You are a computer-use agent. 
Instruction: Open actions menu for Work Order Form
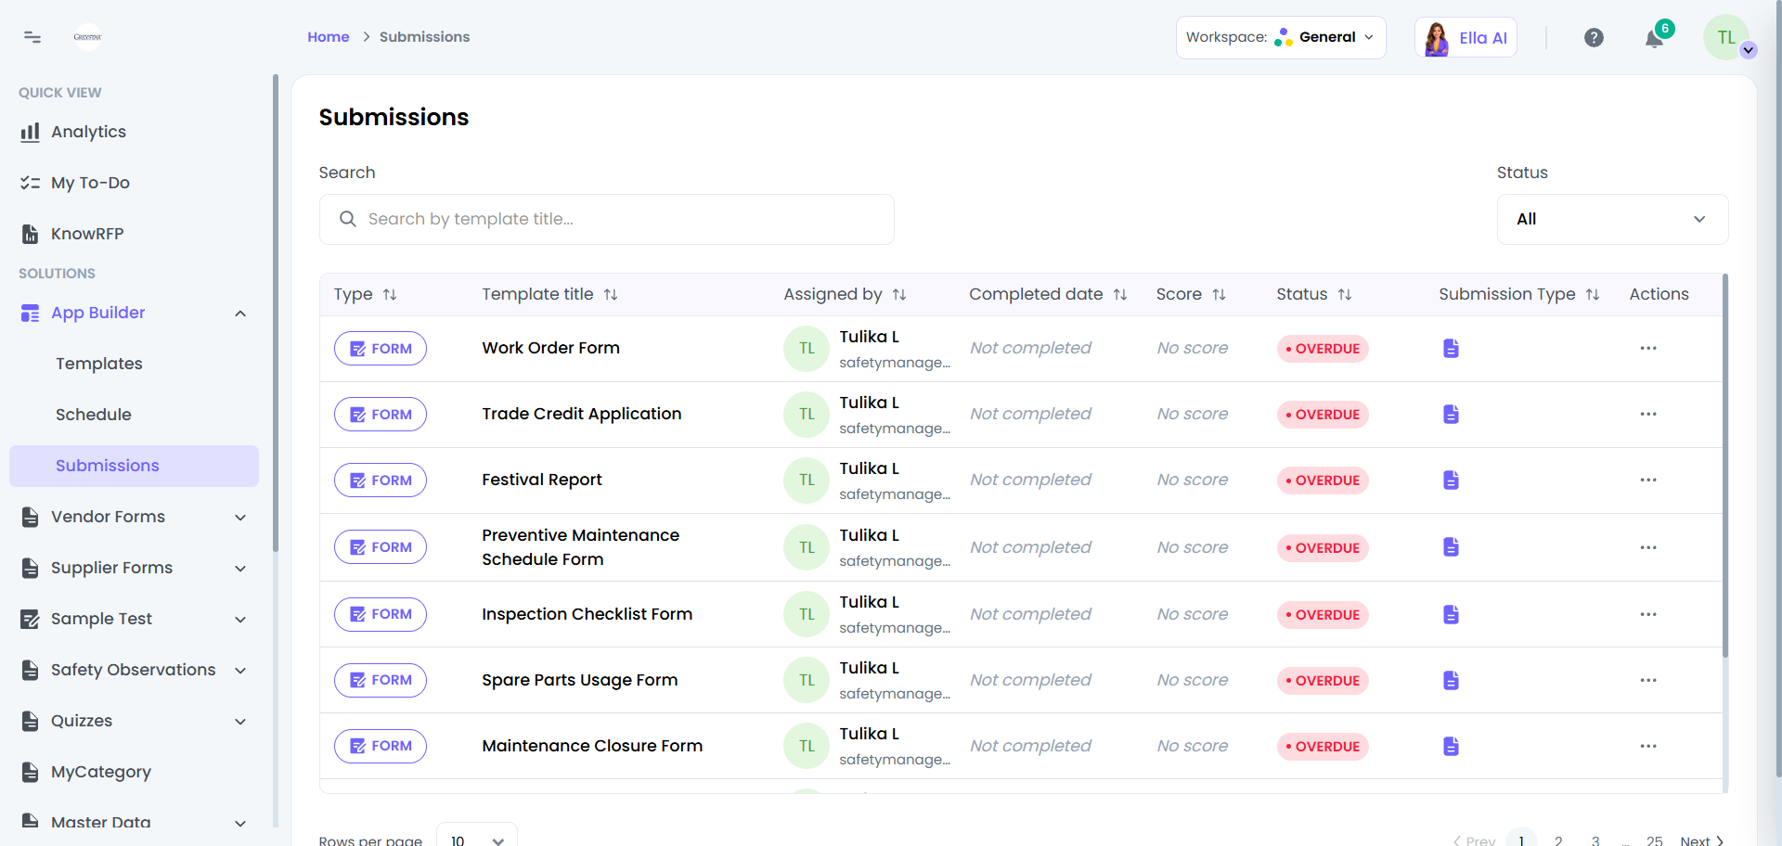coord(1648,348)
